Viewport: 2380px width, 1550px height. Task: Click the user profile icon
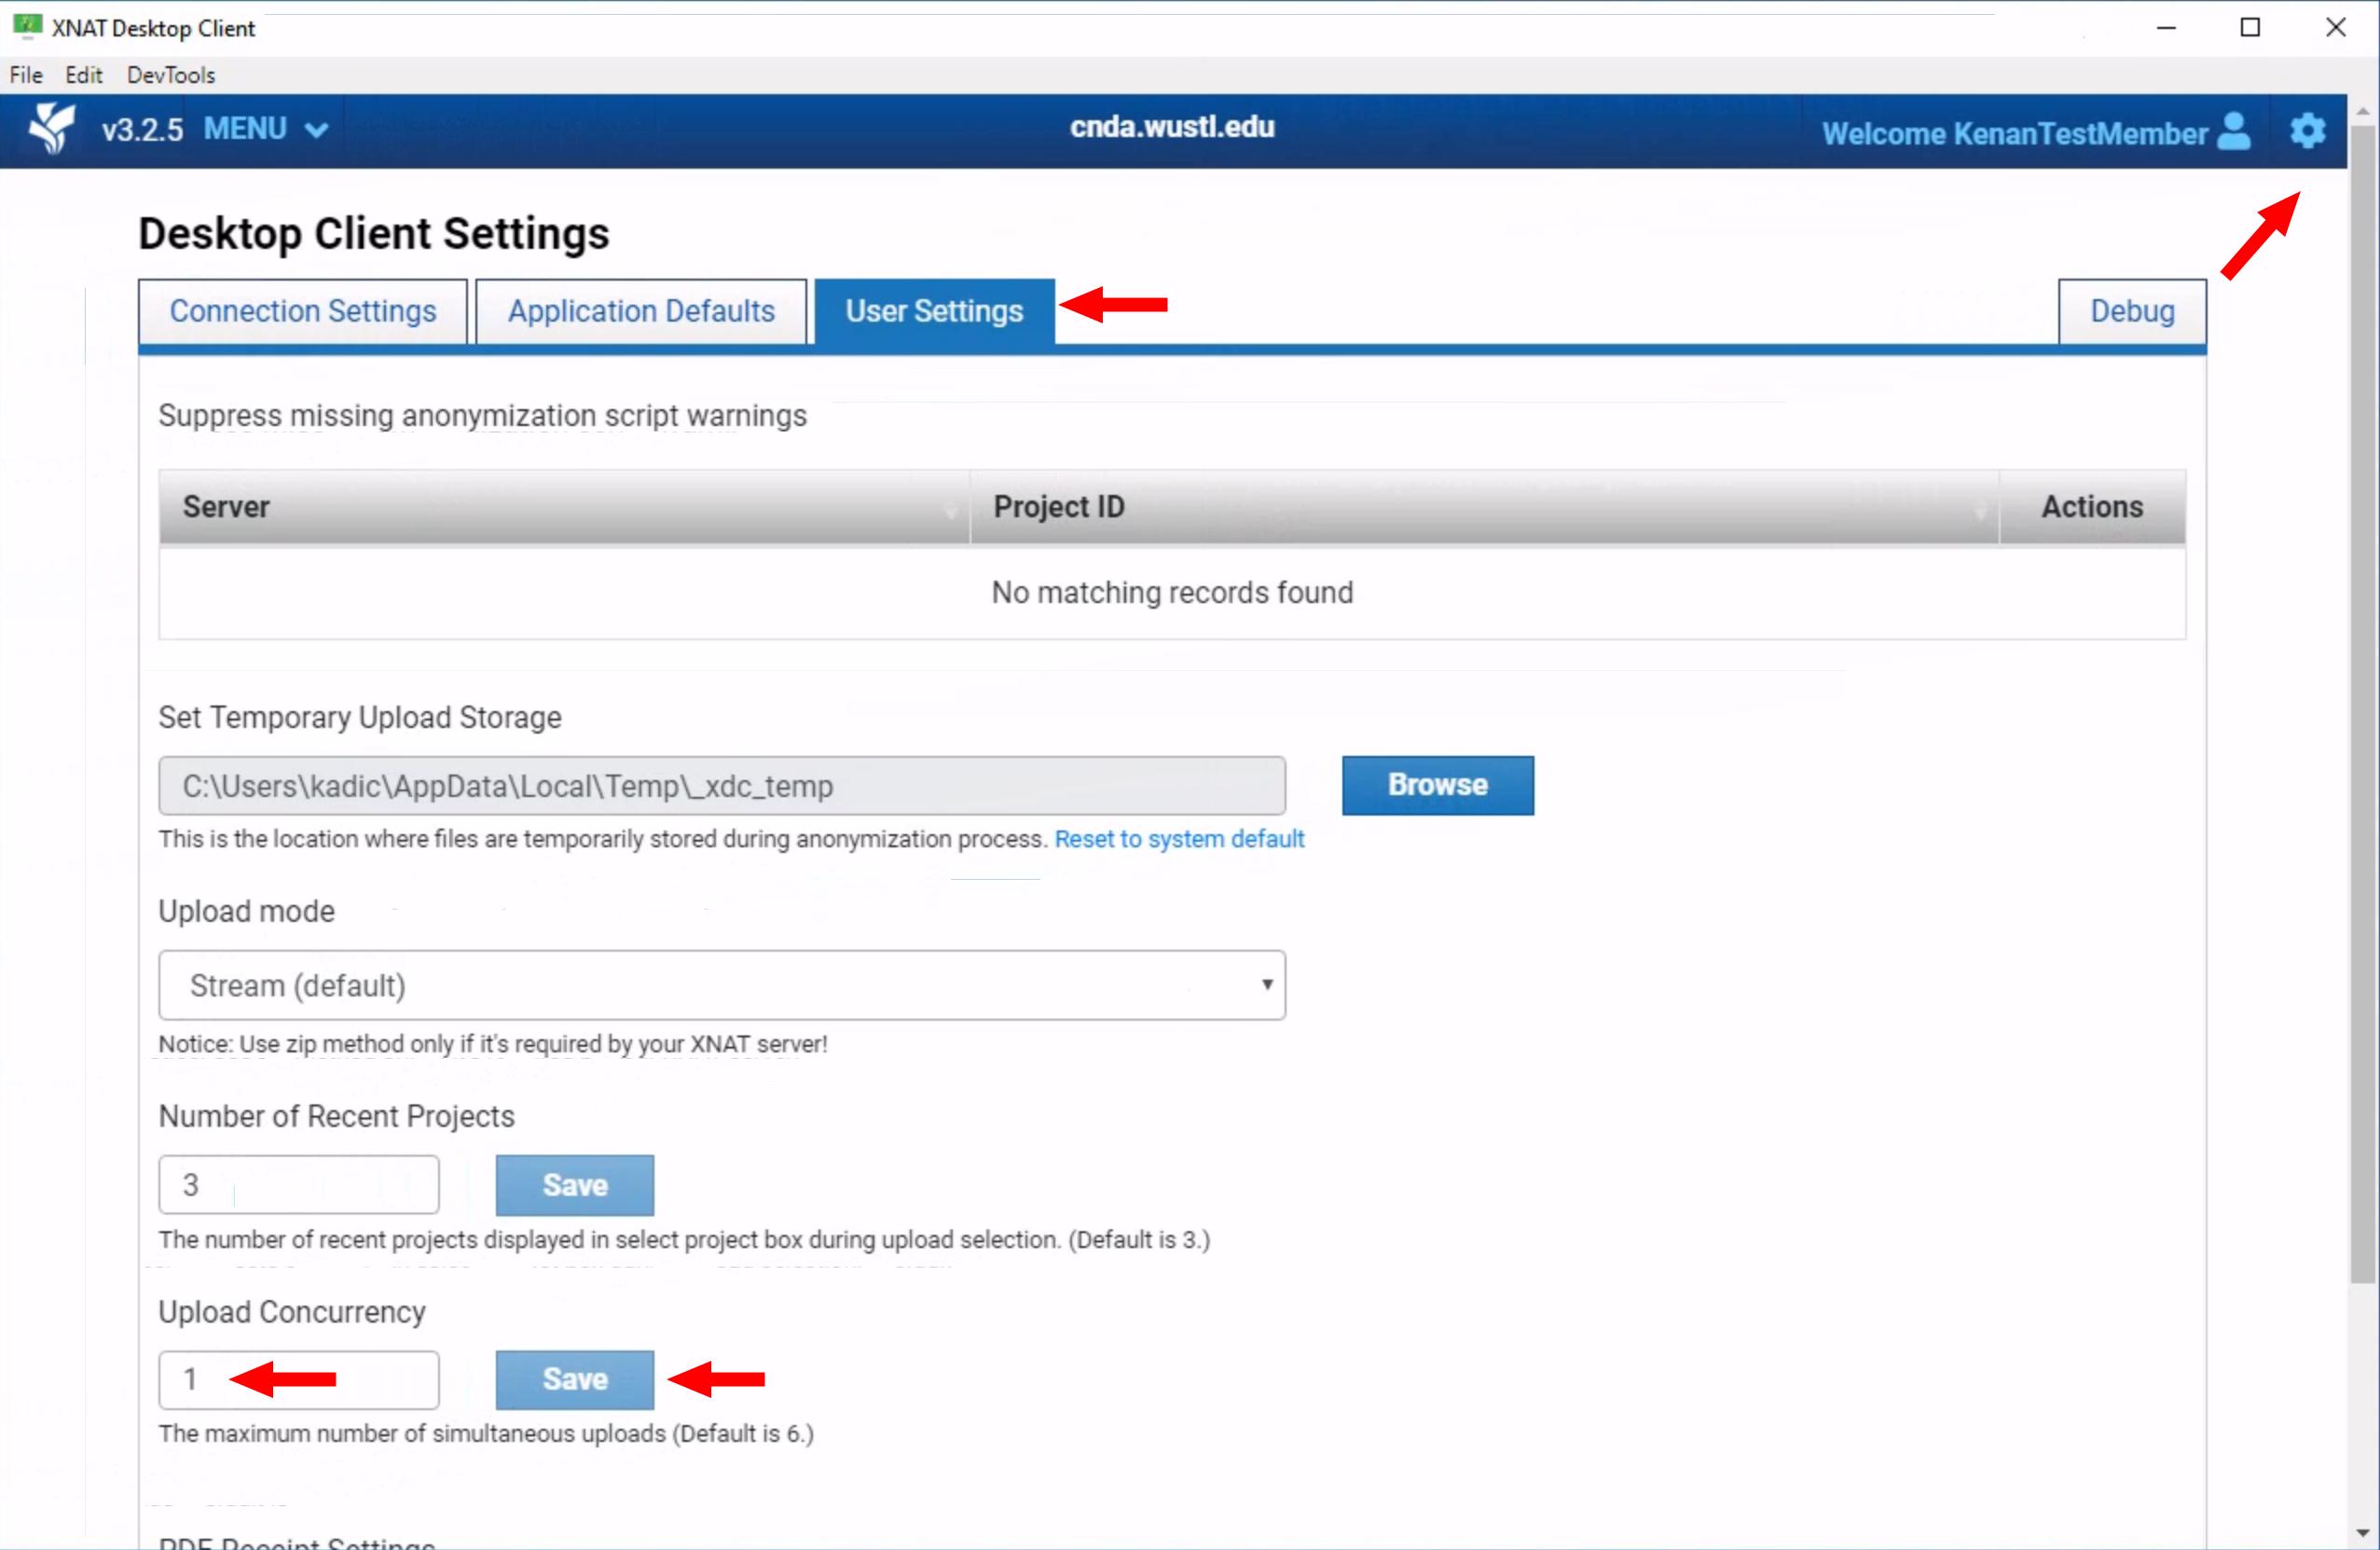click(x=2233, y=131)
